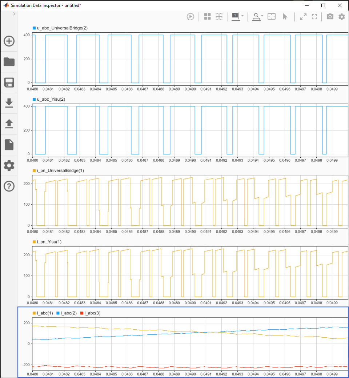This screenshot has width=349, height=378.
Task: Take a snapshot with the camera icon
Action: pos(330,16)
